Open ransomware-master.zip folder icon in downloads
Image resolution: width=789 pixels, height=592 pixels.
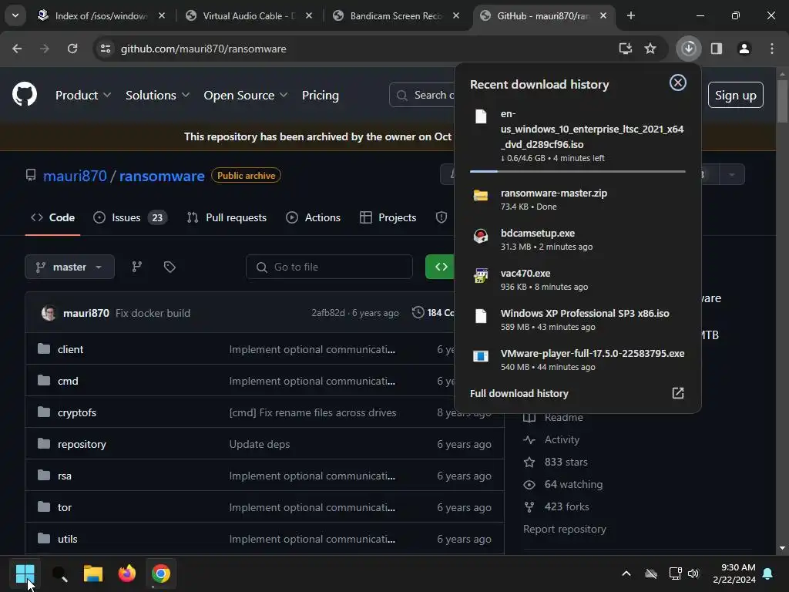[481, 196]
